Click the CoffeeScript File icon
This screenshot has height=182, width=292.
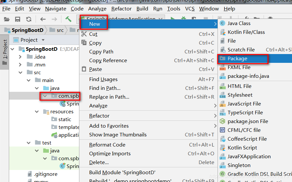[223, 139]
